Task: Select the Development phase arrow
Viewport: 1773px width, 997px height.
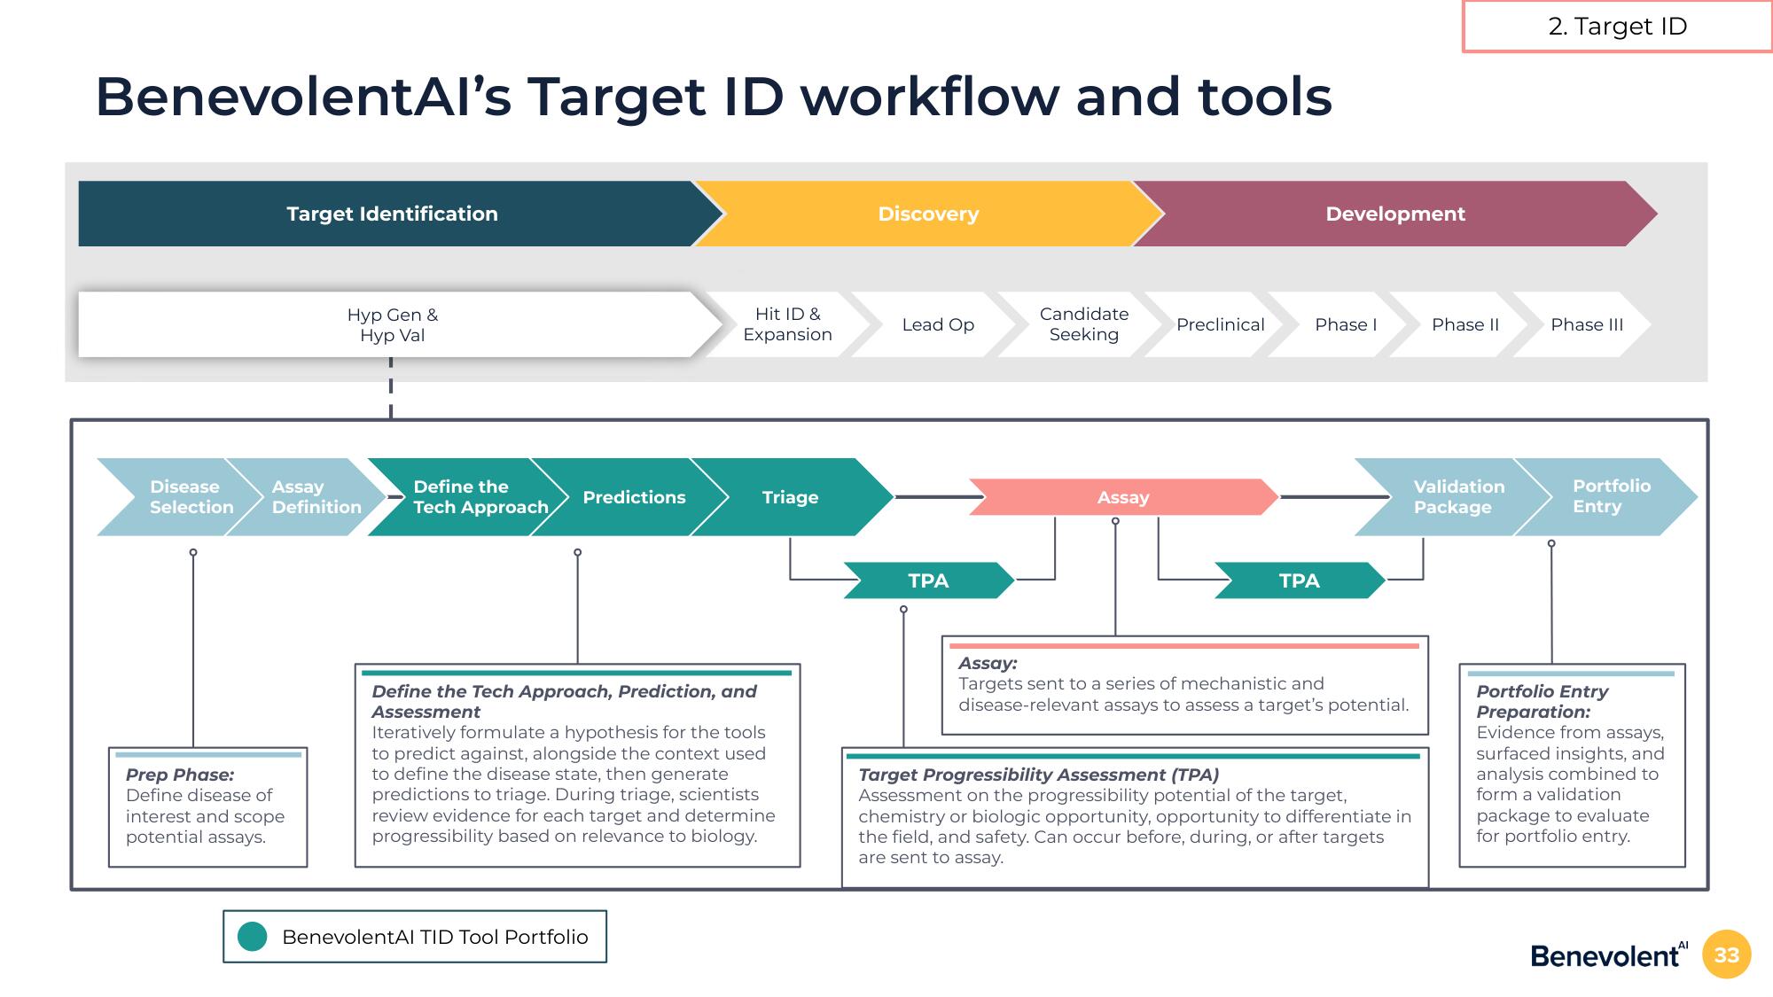Action: (x=1395, y=214)
